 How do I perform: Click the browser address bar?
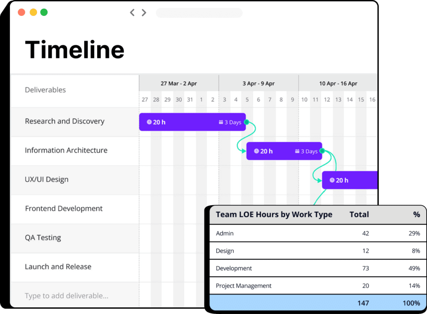[x=199, y=13]
